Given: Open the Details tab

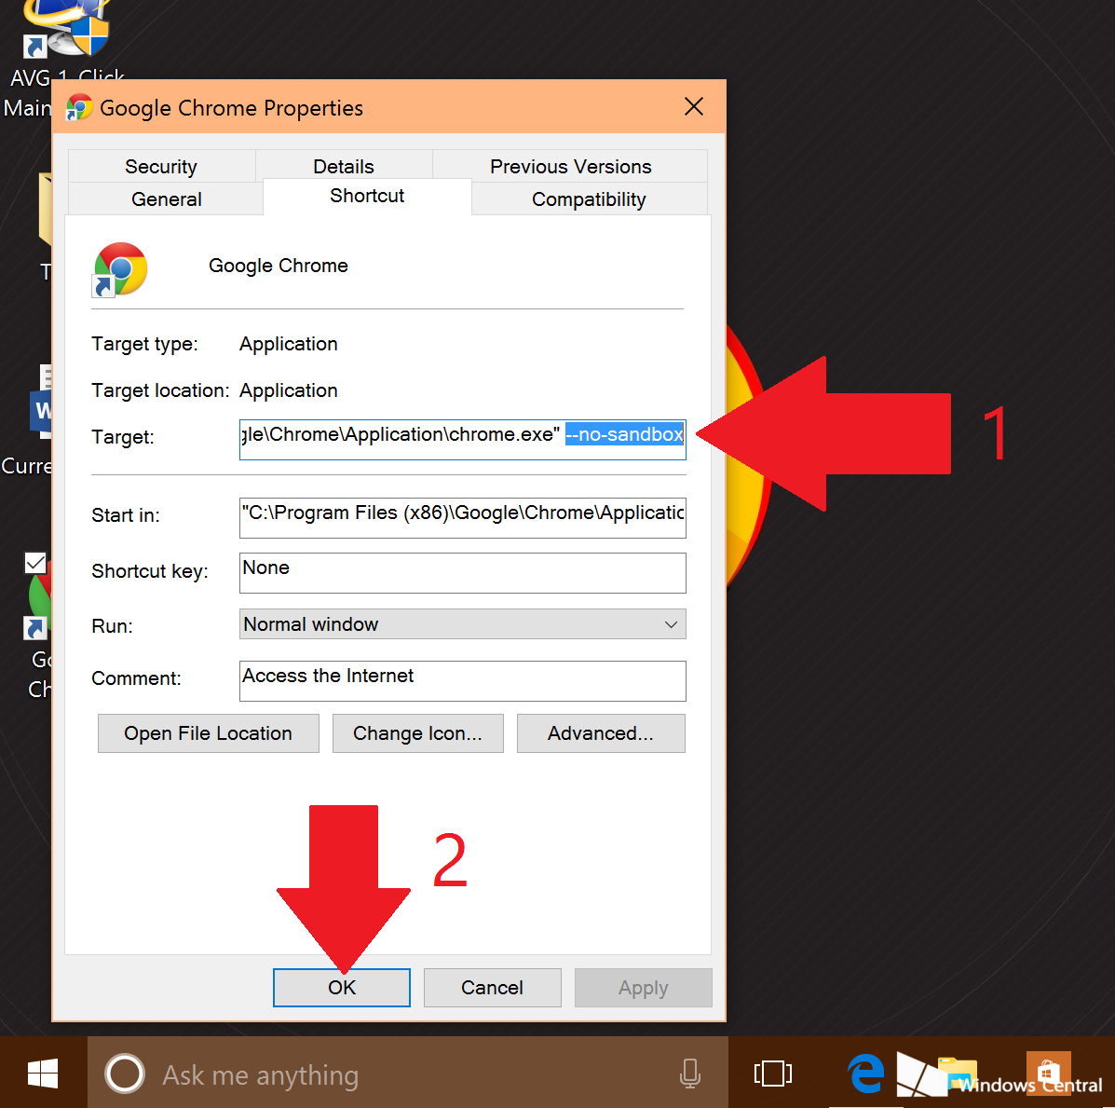Looking at the screenshot, I should 344,167.
